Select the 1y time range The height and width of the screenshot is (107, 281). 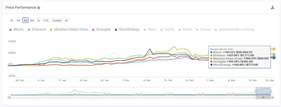pos(39,20)
